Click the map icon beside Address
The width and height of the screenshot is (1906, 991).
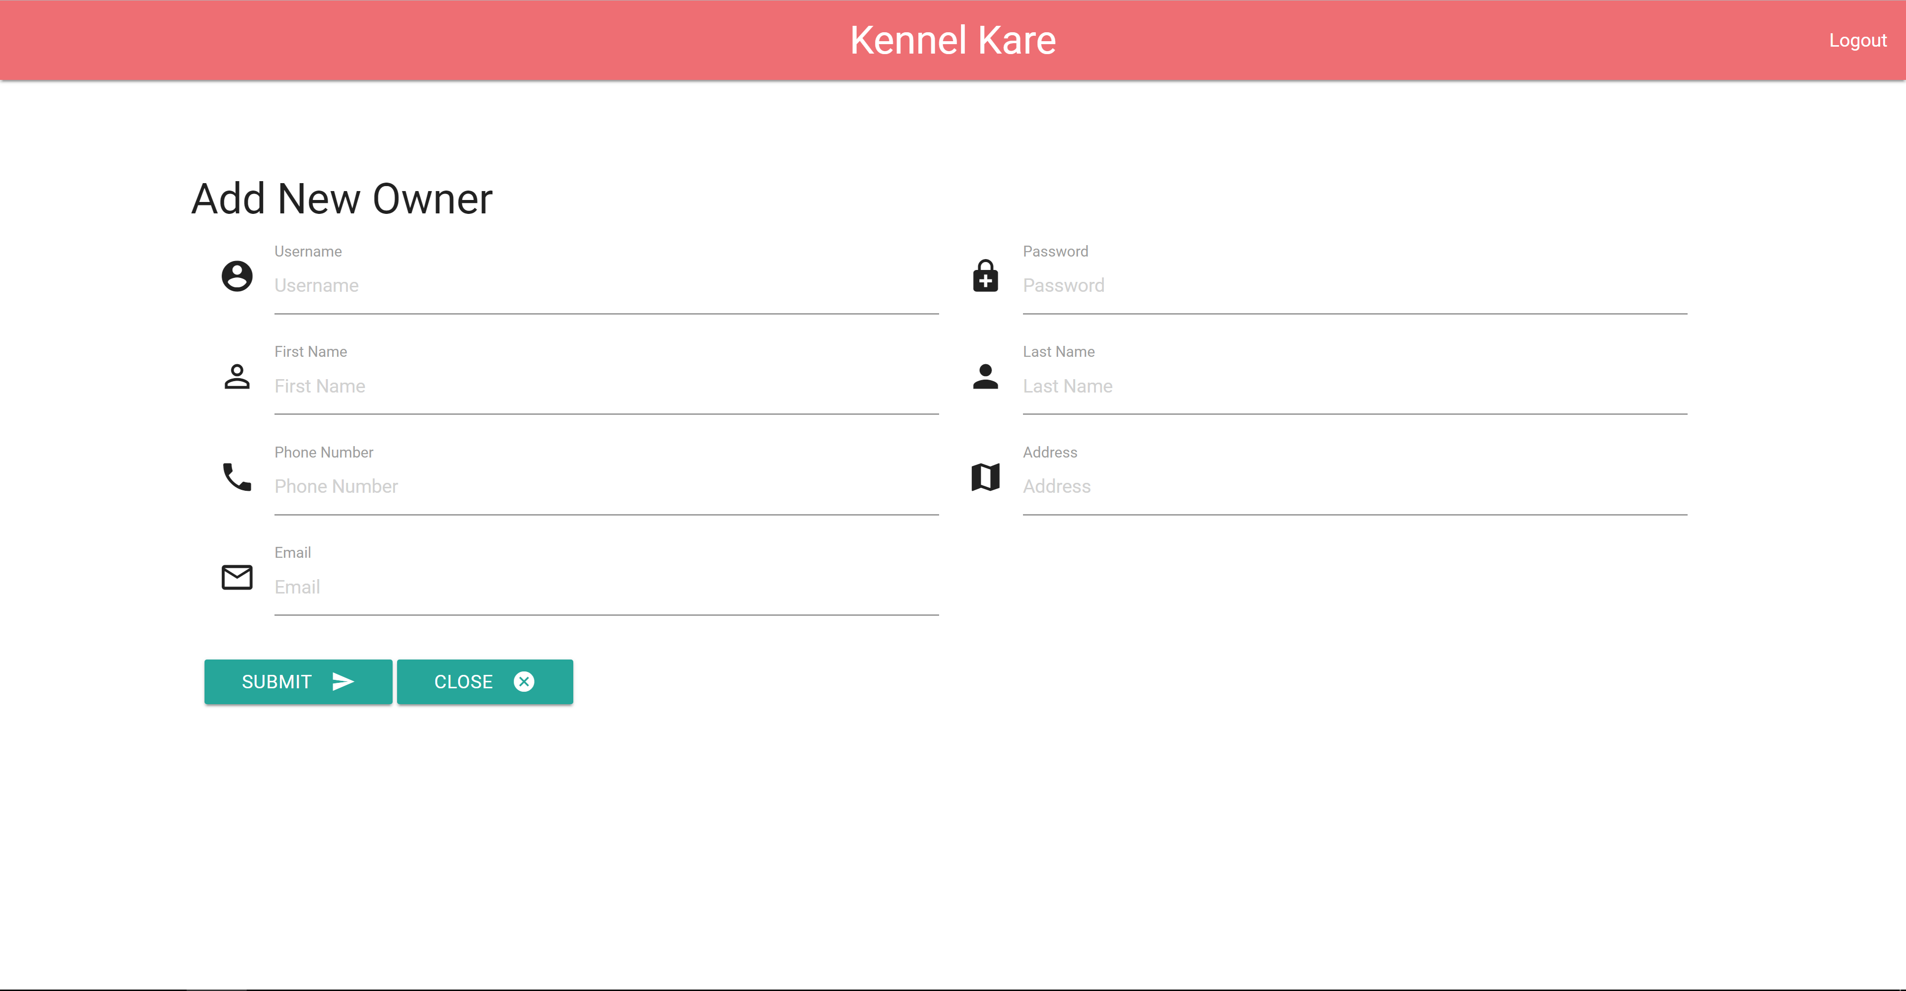pos(985,477)
